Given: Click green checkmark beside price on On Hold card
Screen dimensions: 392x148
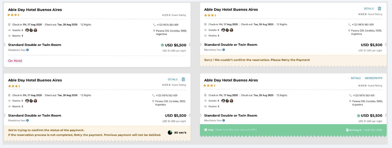Looking at the screenshot, I should [x=162, y=45].
